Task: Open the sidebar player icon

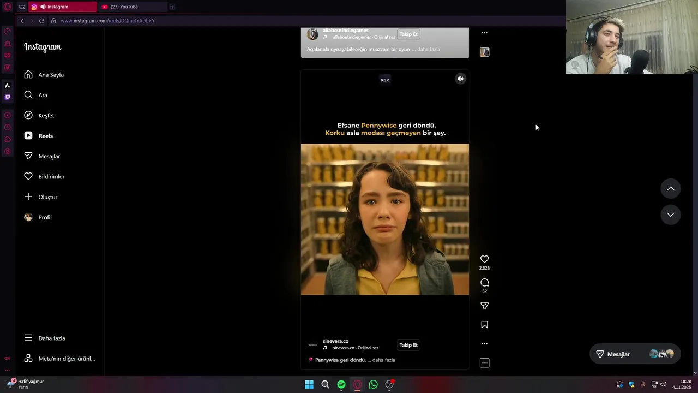Action: (x=8, y=115)
